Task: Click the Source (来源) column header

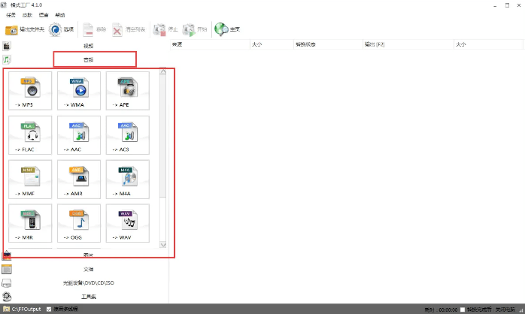Action: (210, 44)
